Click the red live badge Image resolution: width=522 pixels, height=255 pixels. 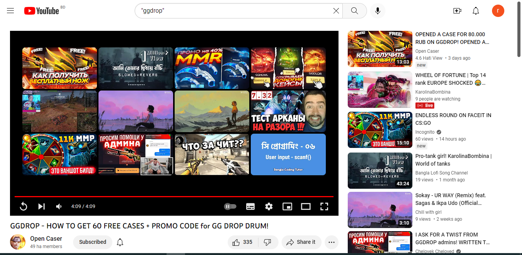click(425, 106)
